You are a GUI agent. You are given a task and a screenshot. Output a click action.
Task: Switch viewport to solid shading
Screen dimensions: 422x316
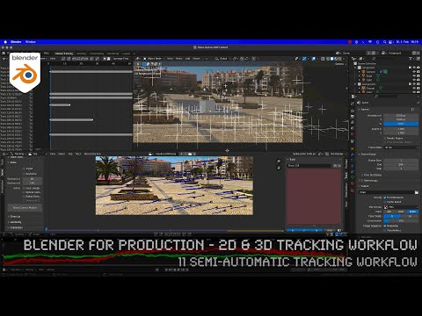[331, 59]
